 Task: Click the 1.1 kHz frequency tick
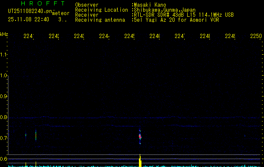coord(4,55)
